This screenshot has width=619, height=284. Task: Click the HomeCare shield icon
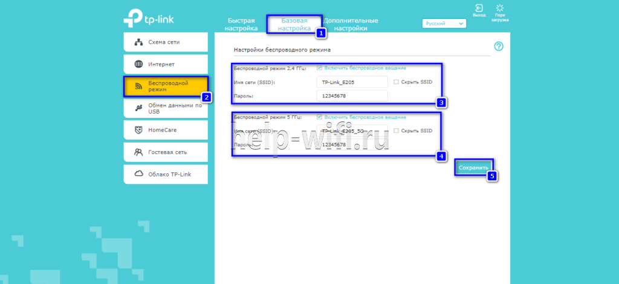click(x=138, y=130)
